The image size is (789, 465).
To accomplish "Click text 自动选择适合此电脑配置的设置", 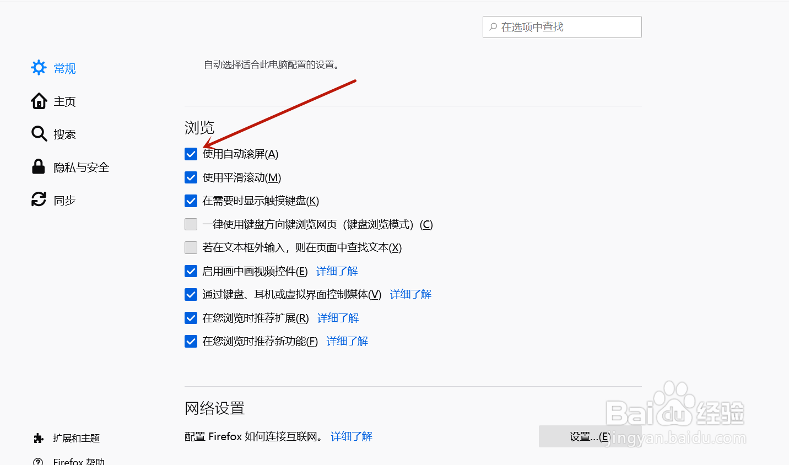I will (x=273, y=64).
